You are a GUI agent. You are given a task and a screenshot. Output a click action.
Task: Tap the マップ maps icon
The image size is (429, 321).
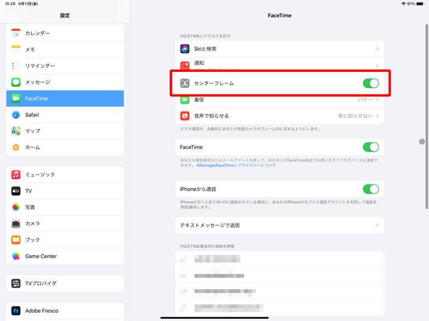tap(16, 131)
